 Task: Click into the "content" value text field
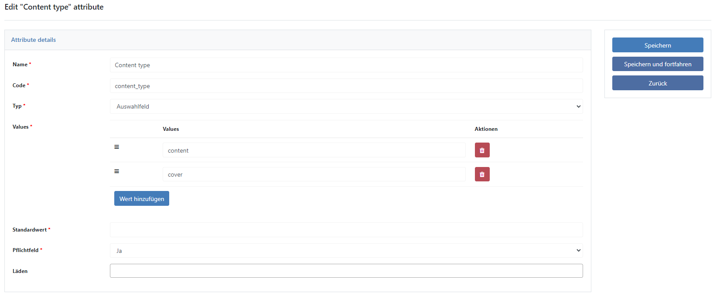314,150
